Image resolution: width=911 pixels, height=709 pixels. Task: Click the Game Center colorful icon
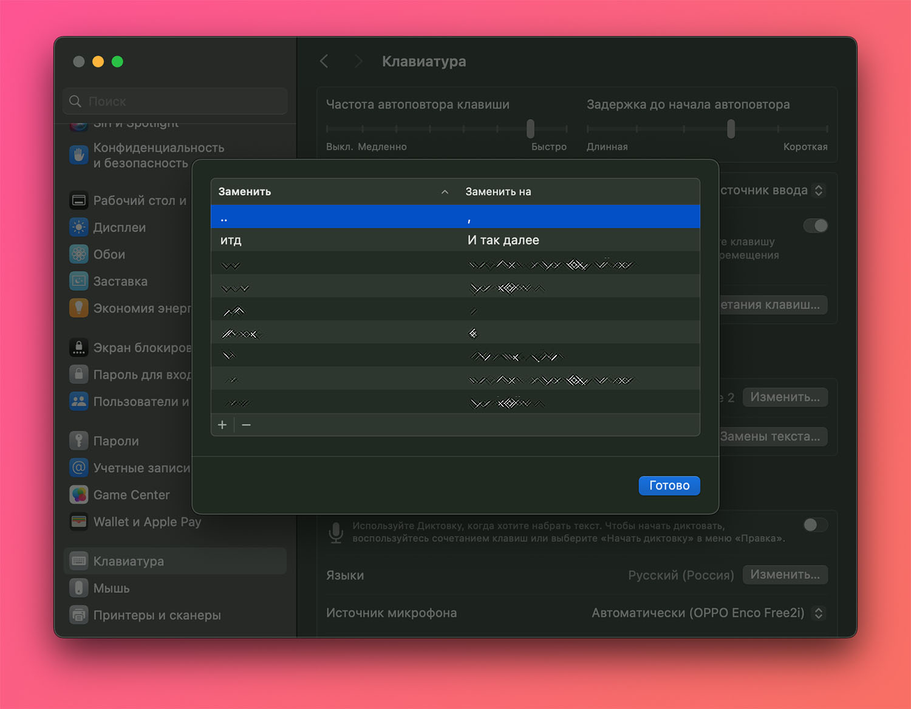point(79,495)
